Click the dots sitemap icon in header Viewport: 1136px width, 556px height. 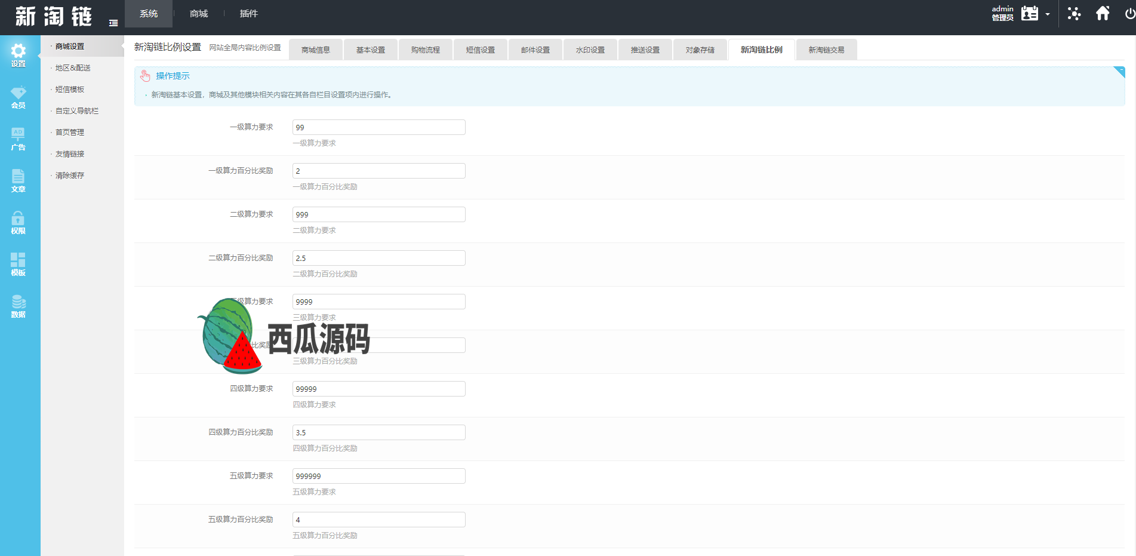tap(1074, 13)
